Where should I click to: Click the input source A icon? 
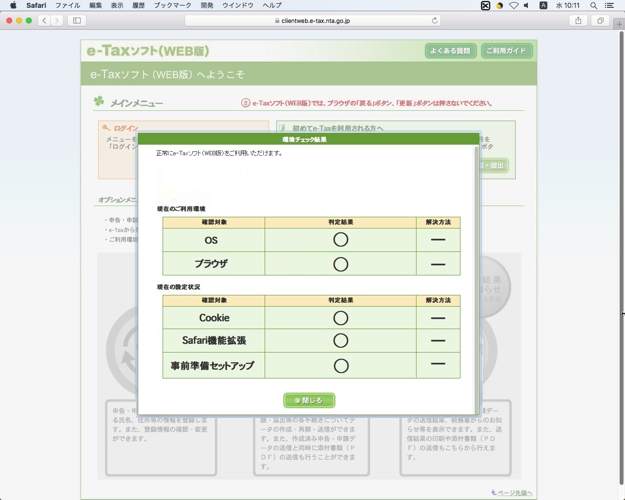pyautogui.click(x=543, y=5)
